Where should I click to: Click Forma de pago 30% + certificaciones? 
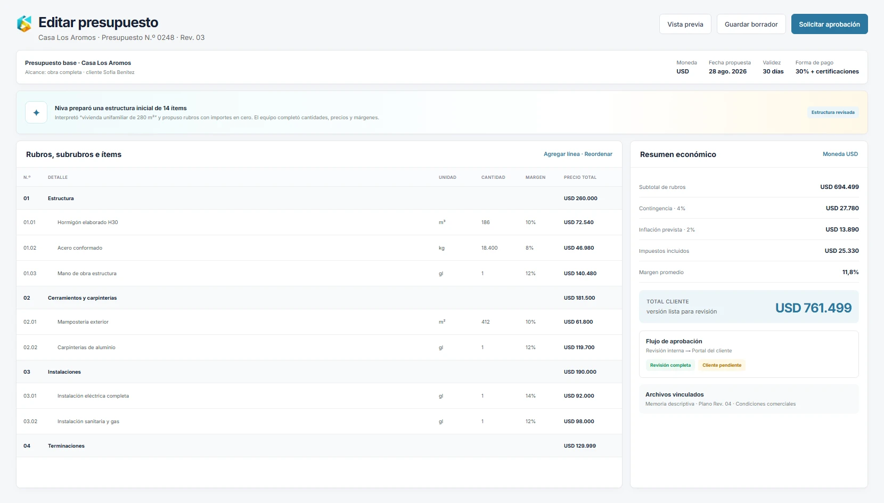coord(827,71)
